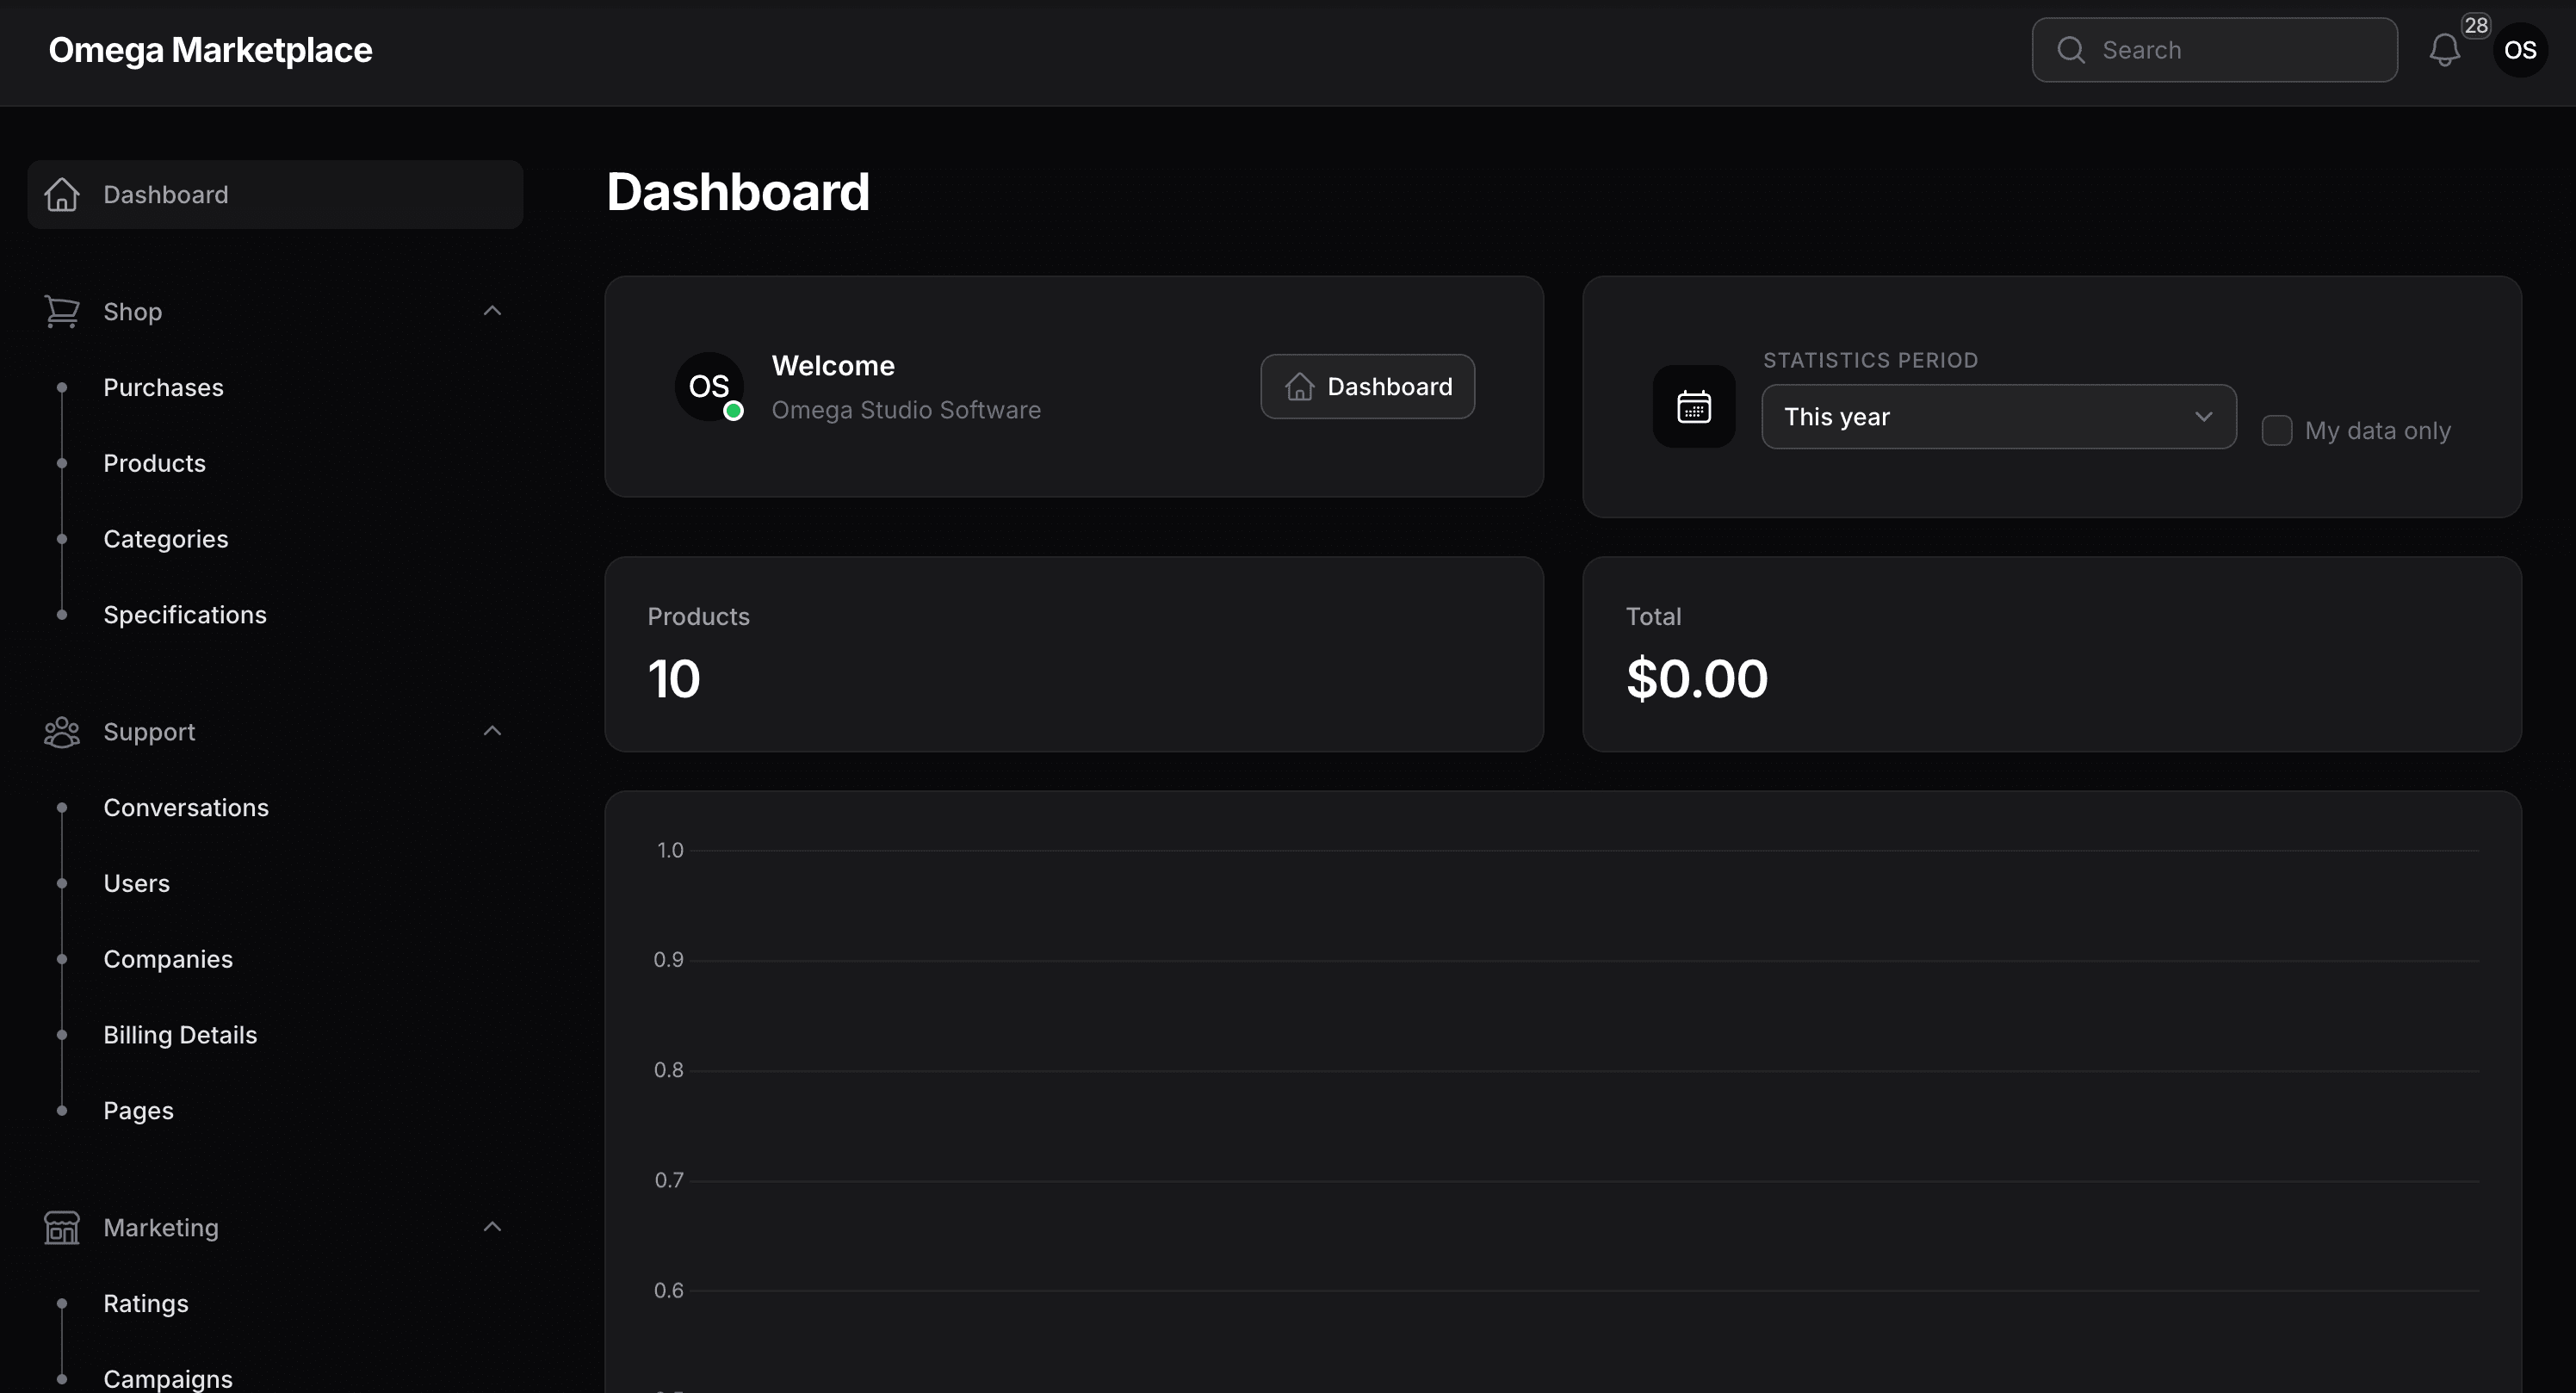Screen dimensions: 2576x1393
Task: Navigate to Billing Details
Action: 180,1035
